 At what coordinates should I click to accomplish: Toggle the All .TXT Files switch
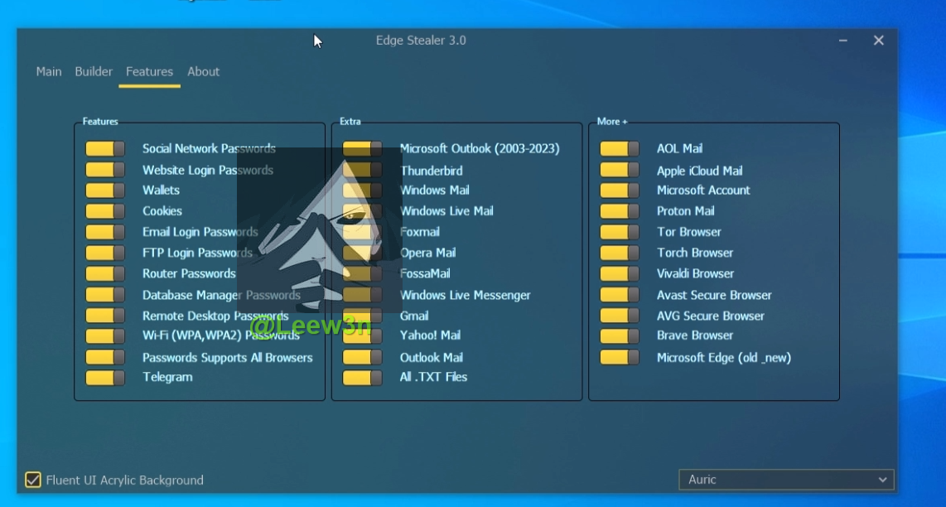click(x=362, y=378)
